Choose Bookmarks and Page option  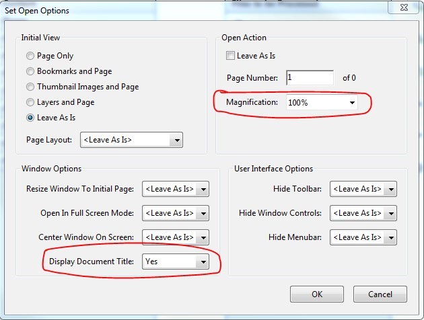(30, 71)
